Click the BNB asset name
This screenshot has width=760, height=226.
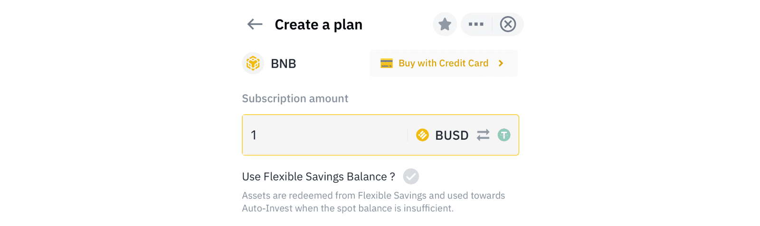point(284,63)
